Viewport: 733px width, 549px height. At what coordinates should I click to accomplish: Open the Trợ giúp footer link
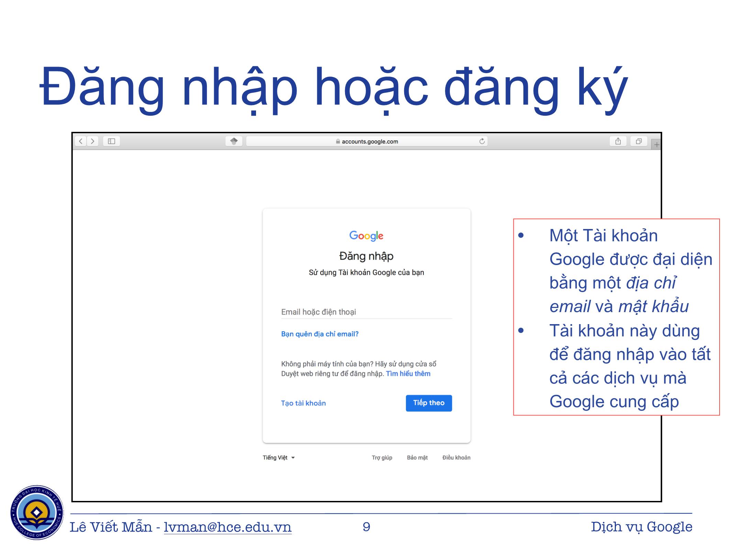382,458
